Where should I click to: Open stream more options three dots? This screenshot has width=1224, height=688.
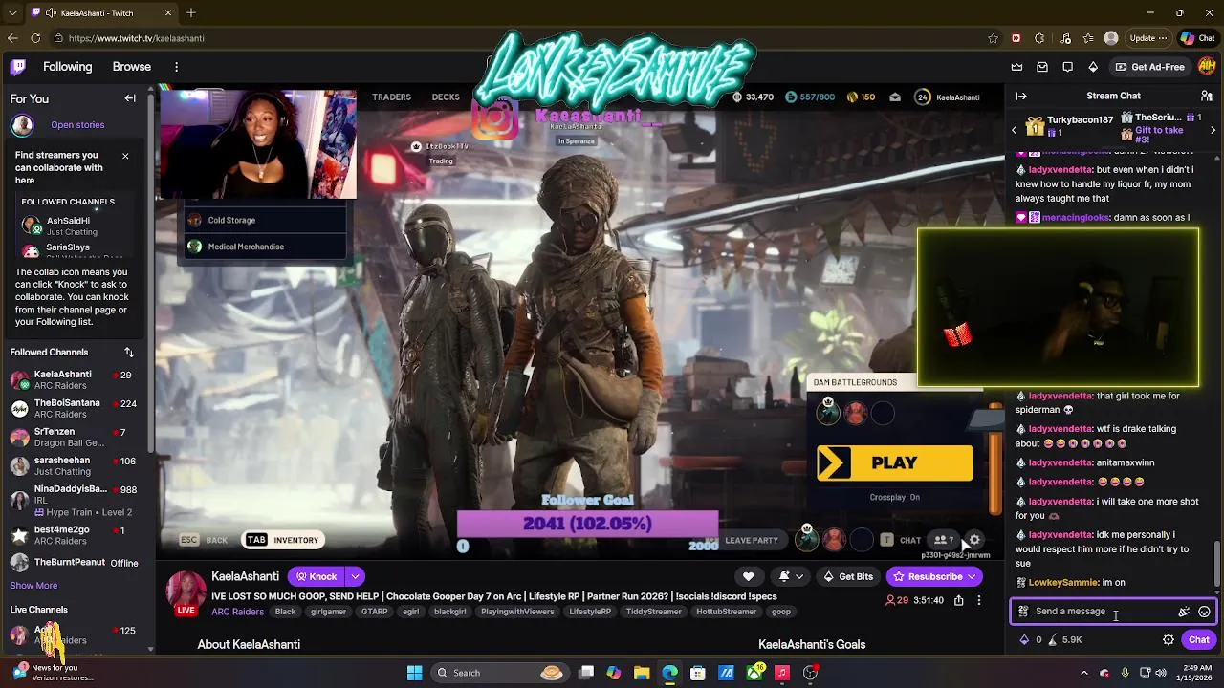pyautogui.click(x=978, y=600)
